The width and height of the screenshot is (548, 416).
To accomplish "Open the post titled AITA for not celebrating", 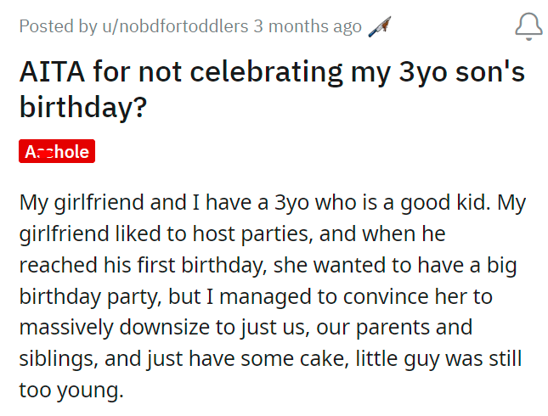I will [272, 89].
